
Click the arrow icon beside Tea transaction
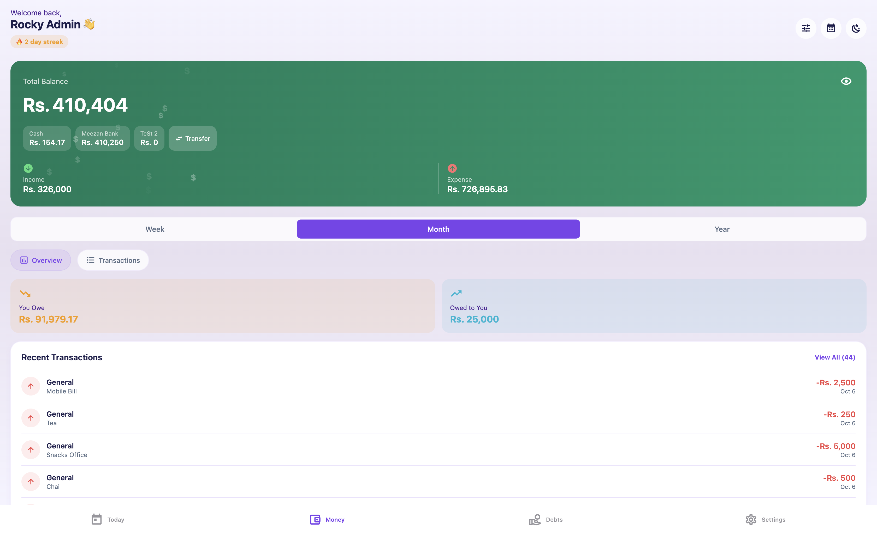[31, 418]
